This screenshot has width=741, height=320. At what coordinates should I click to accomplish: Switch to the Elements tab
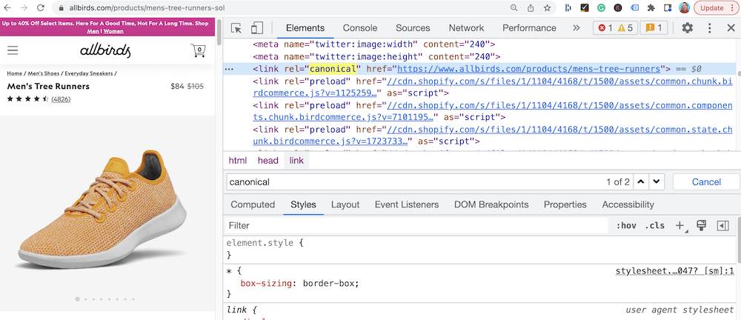click(x=305, y=28)
